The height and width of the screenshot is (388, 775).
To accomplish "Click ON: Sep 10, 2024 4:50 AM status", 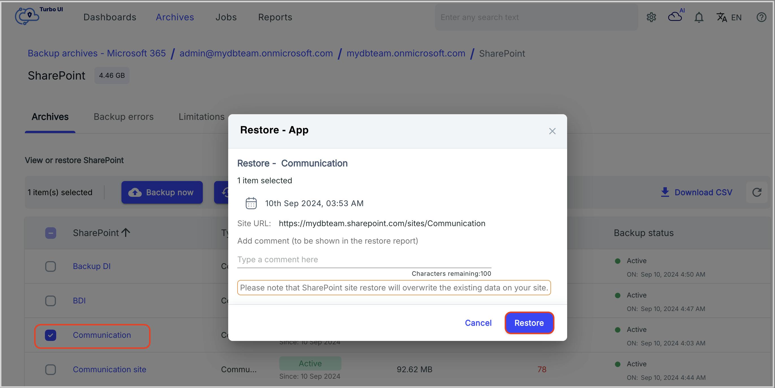I will 666,274.
